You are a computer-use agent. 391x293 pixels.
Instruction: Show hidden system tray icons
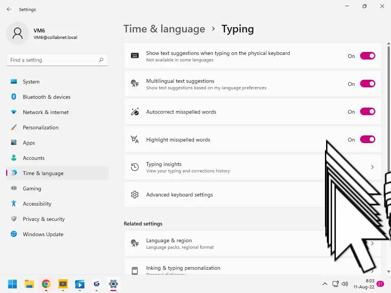325,284
